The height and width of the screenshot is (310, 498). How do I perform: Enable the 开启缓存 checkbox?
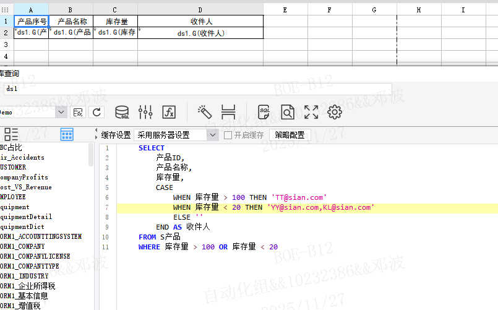(228, 135)
